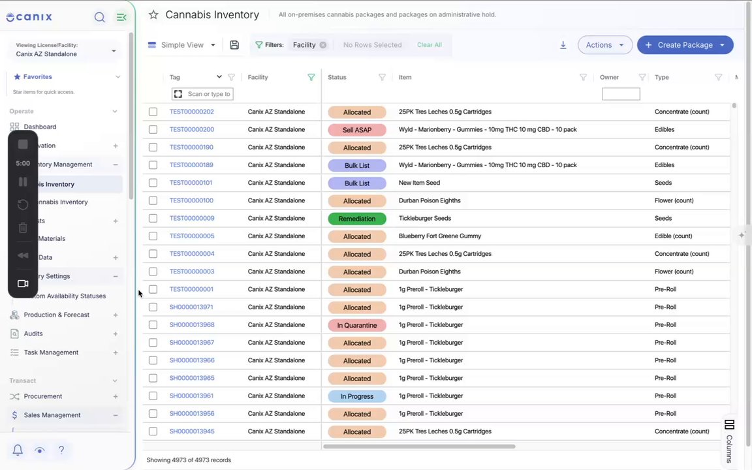This screenshot has width=752, height=470.
Task: Open the notifications bell icon
Action: 18,450
